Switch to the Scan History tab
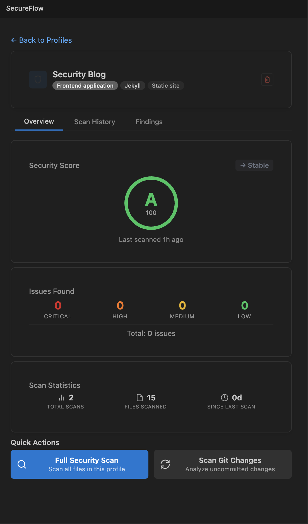Image resolution: width=308 pixels, height=524 pixels. (x=95, y=122)
